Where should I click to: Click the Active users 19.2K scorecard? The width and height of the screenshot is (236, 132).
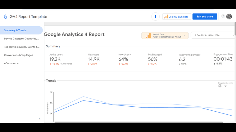(x=61, y=59)
